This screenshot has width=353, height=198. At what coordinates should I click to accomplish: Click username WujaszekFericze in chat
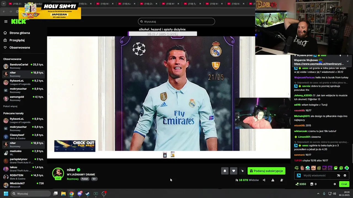tap(304, 78)
